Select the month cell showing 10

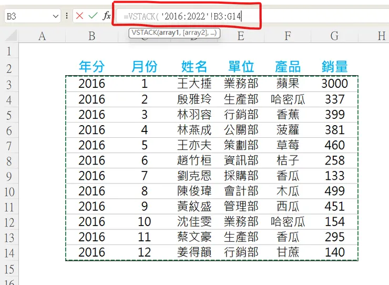pos(145,222)
